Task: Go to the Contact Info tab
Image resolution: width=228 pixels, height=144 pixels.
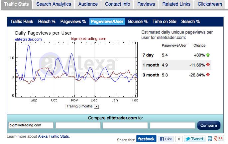Action: [118, 4]
